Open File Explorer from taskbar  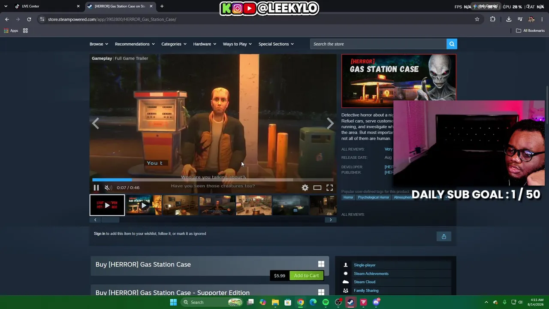coord(275,302)
